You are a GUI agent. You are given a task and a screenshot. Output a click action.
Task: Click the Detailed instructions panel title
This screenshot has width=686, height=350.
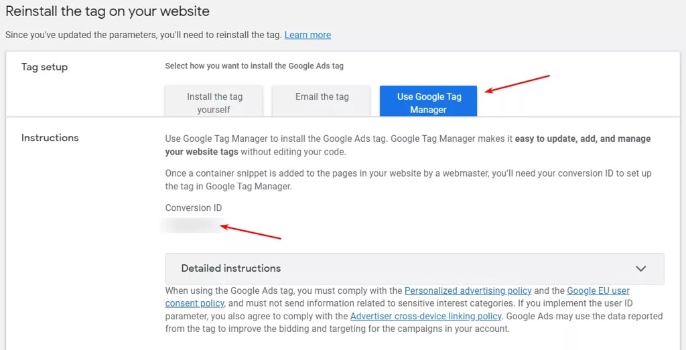tap(231, 268)
